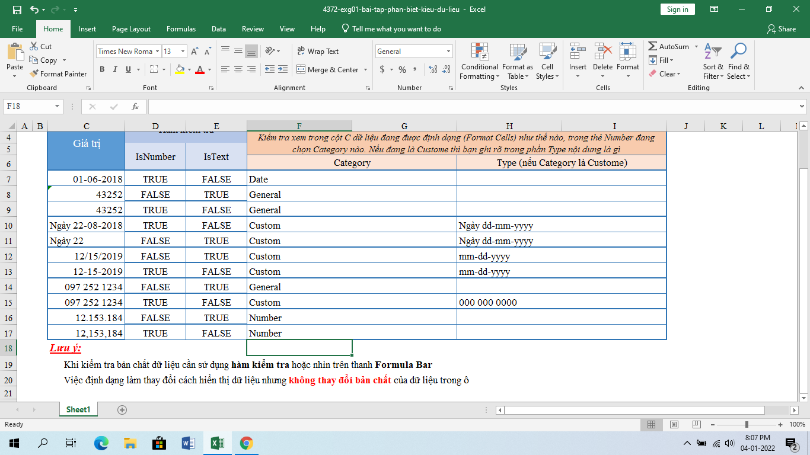Click the Insert Function fx icon
The height and width of the screenshot is (455, 810).
point(135,107)
